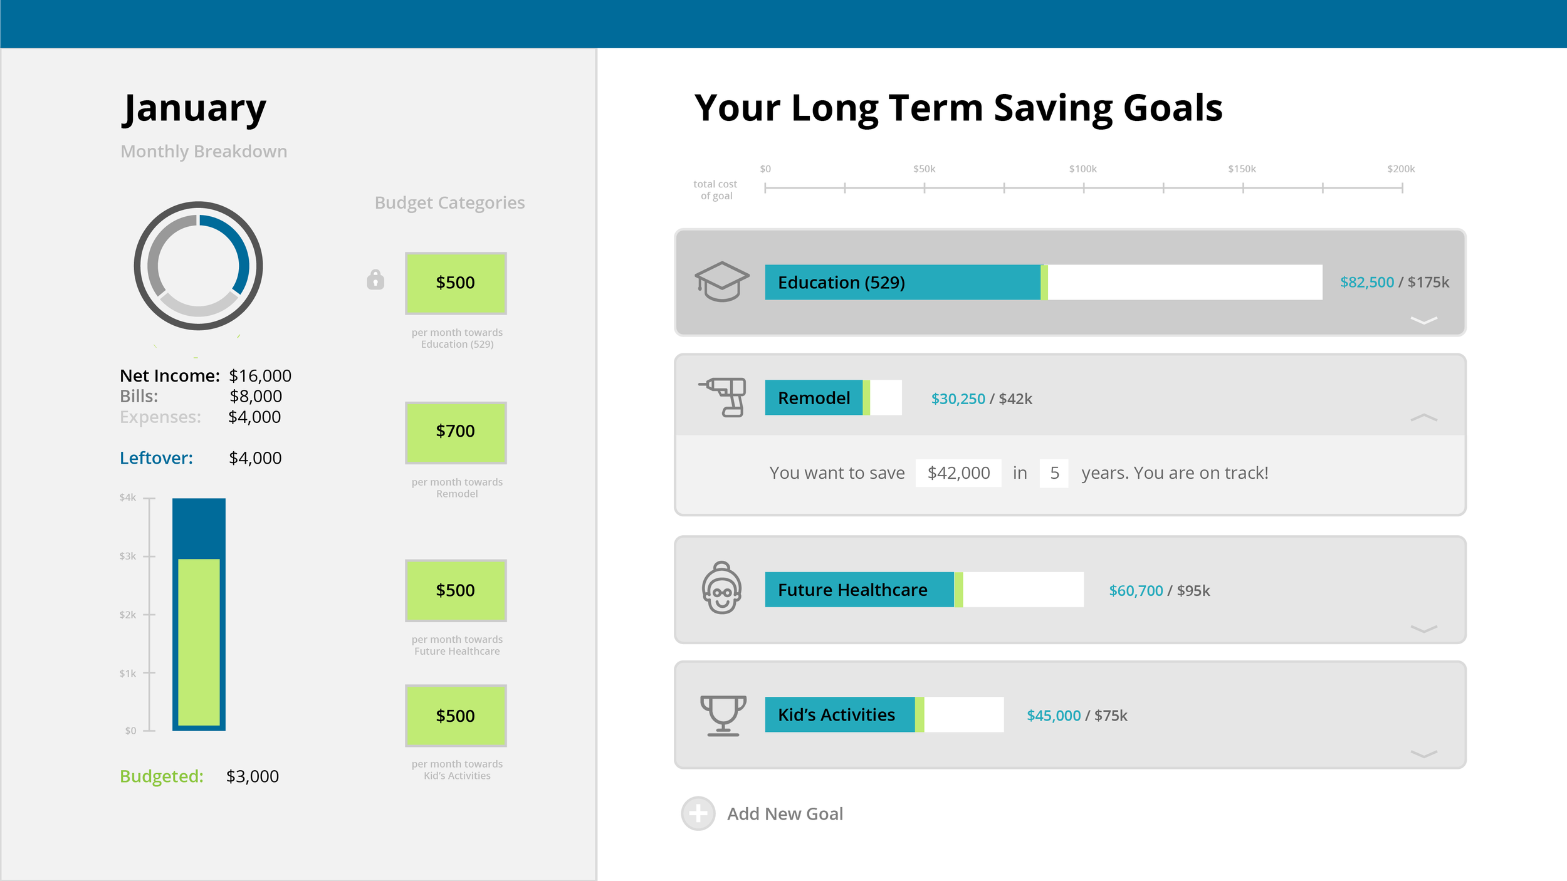Select the $700 Remodel budget box
Screen dimensions: 1567x881
456,432
